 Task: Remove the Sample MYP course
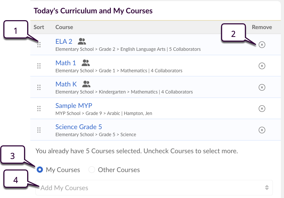click(x=262, y=108)
